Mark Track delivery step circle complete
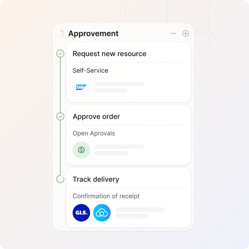This screenshot has height=249, width=249. pos(60,179)
